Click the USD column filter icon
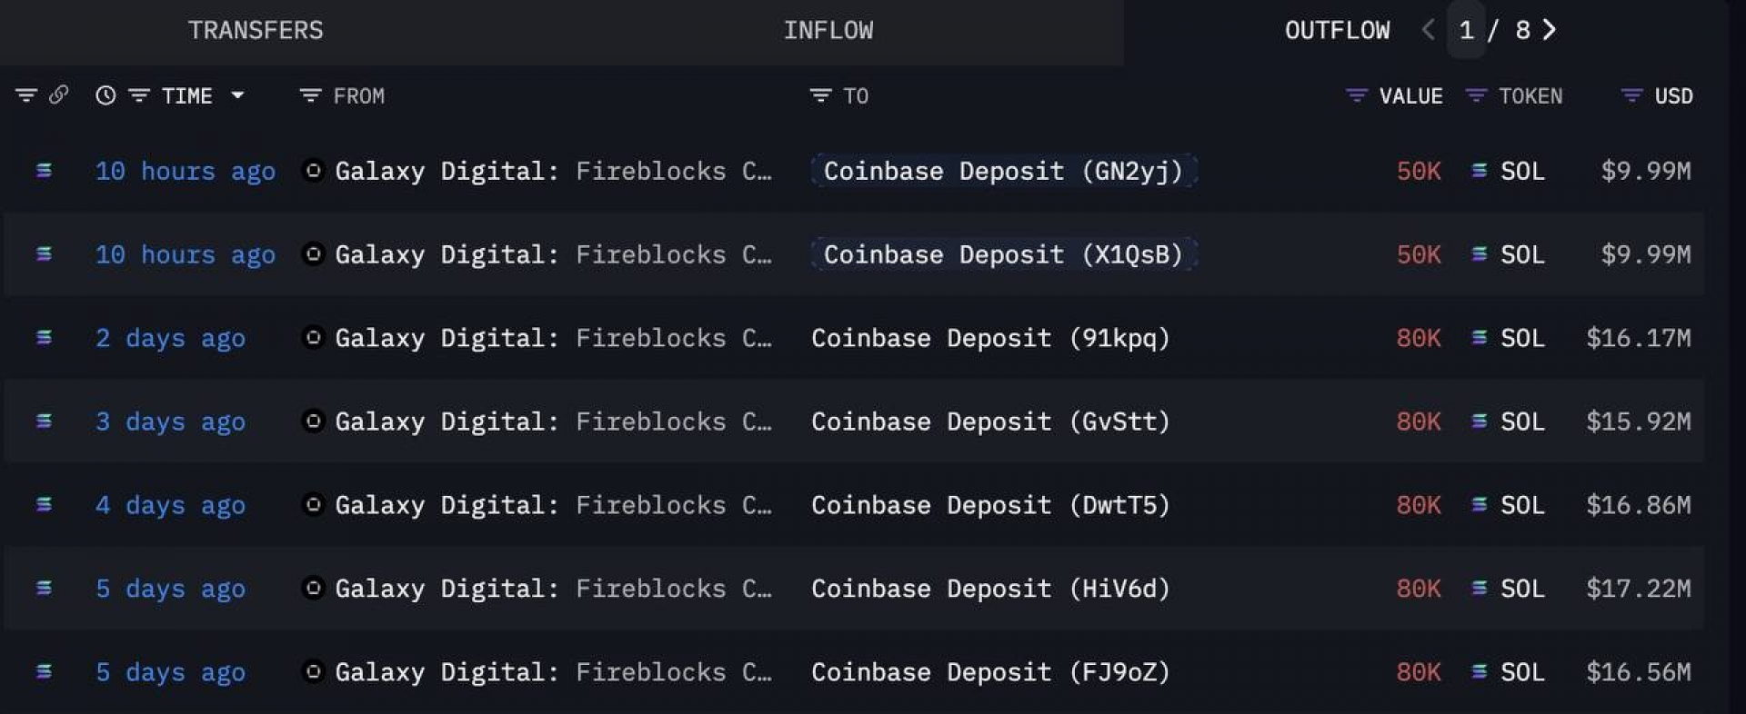 point(1632,95)
